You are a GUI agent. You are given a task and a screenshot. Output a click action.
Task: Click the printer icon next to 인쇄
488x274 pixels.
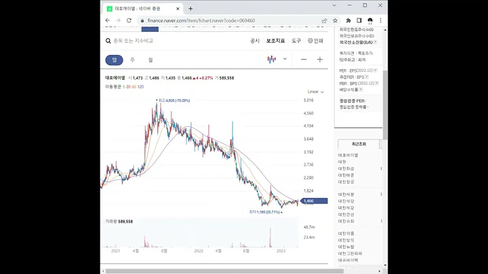click(x=310, y=41)
